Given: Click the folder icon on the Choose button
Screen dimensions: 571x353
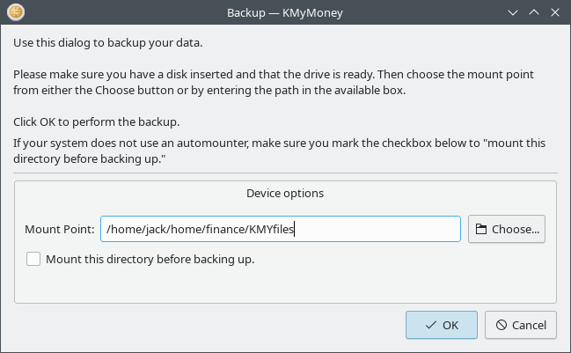Looking at the screenshot, I should [x=481, y=229].
